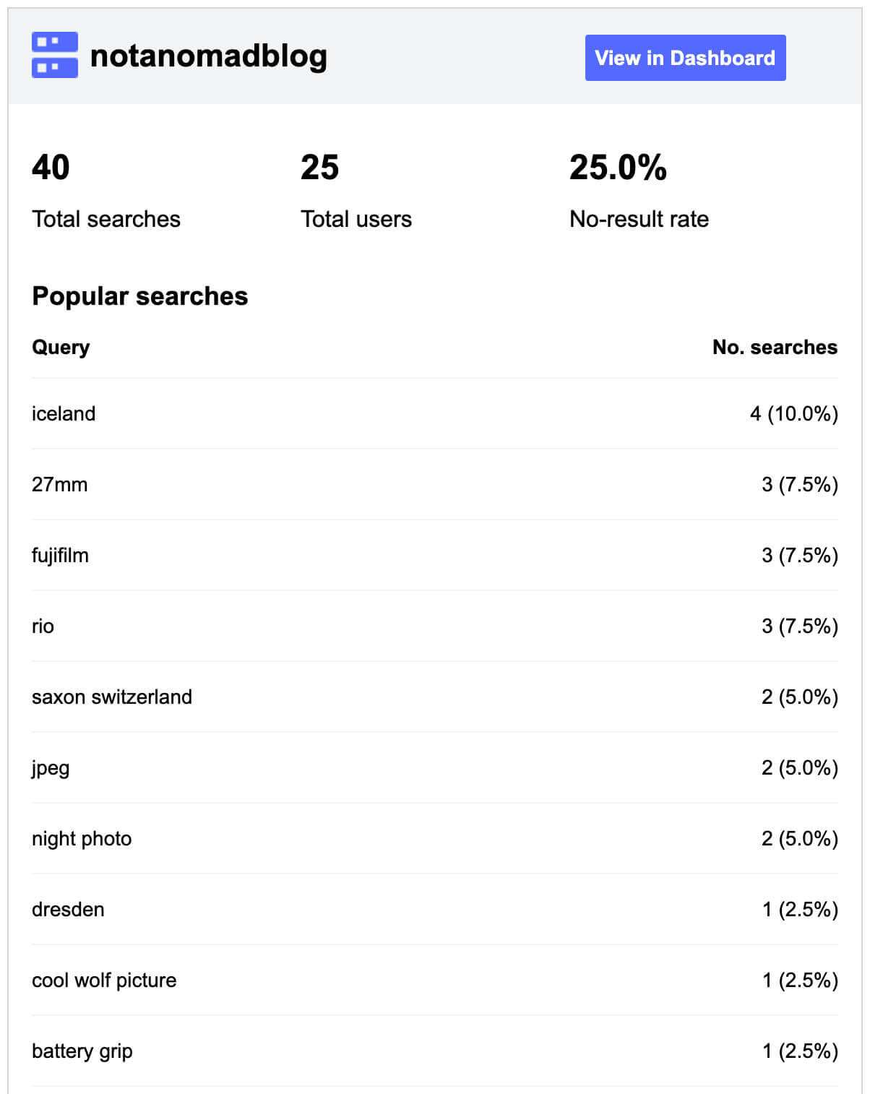Click the Popular searches heading
The height and width of the screenshot is (1094, 870).
[140, 296]
